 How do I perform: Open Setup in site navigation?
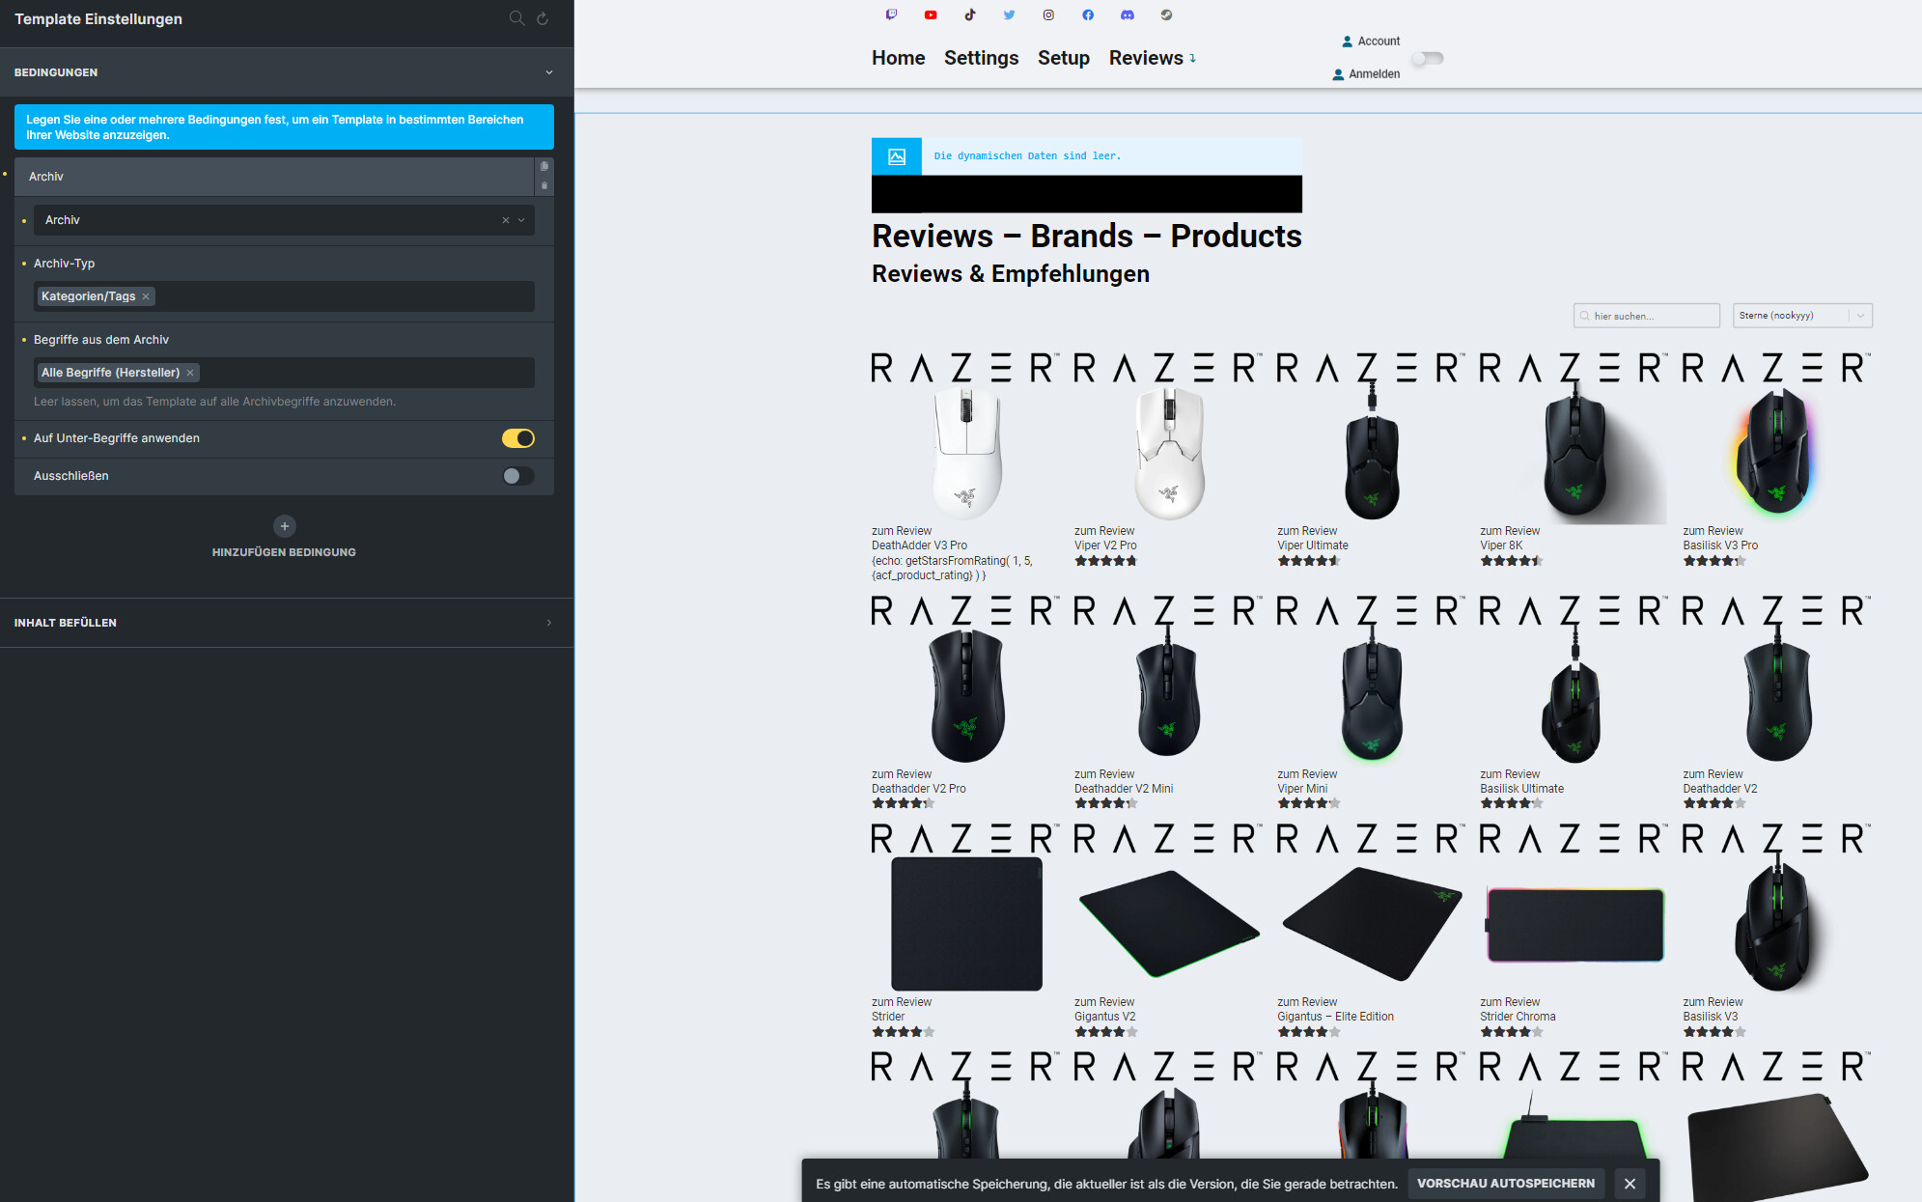(x=1063, y=58)
